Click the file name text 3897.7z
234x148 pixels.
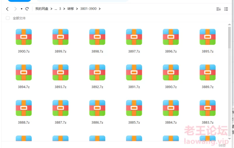[x=134, y=51]
